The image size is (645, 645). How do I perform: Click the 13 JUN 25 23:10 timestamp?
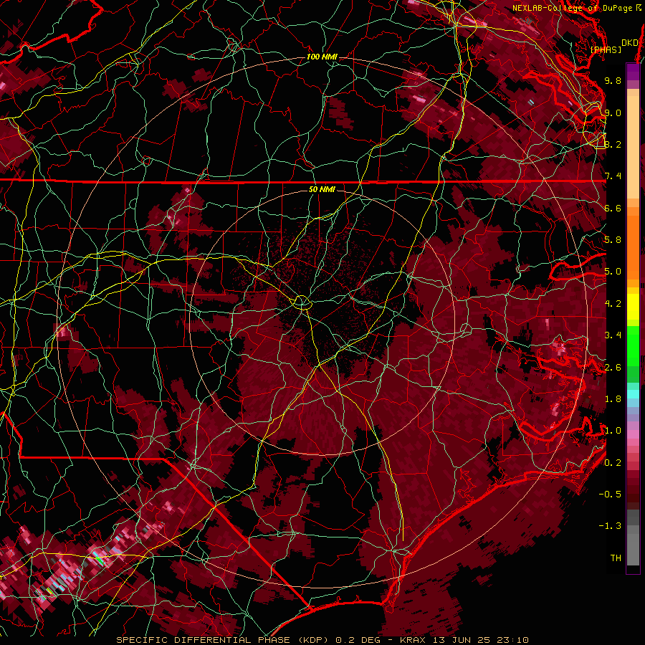click(480, 640)
